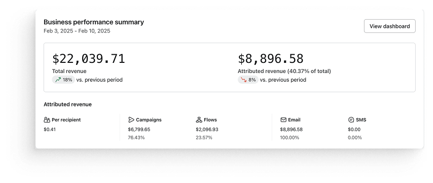Viewport: 433px width, 183px height.
Task: Click the SMS chat bubble icon
Action: (351, 120)
